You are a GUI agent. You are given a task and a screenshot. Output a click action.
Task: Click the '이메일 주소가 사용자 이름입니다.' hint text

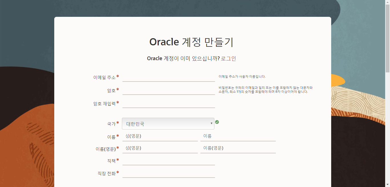point(242,76)
